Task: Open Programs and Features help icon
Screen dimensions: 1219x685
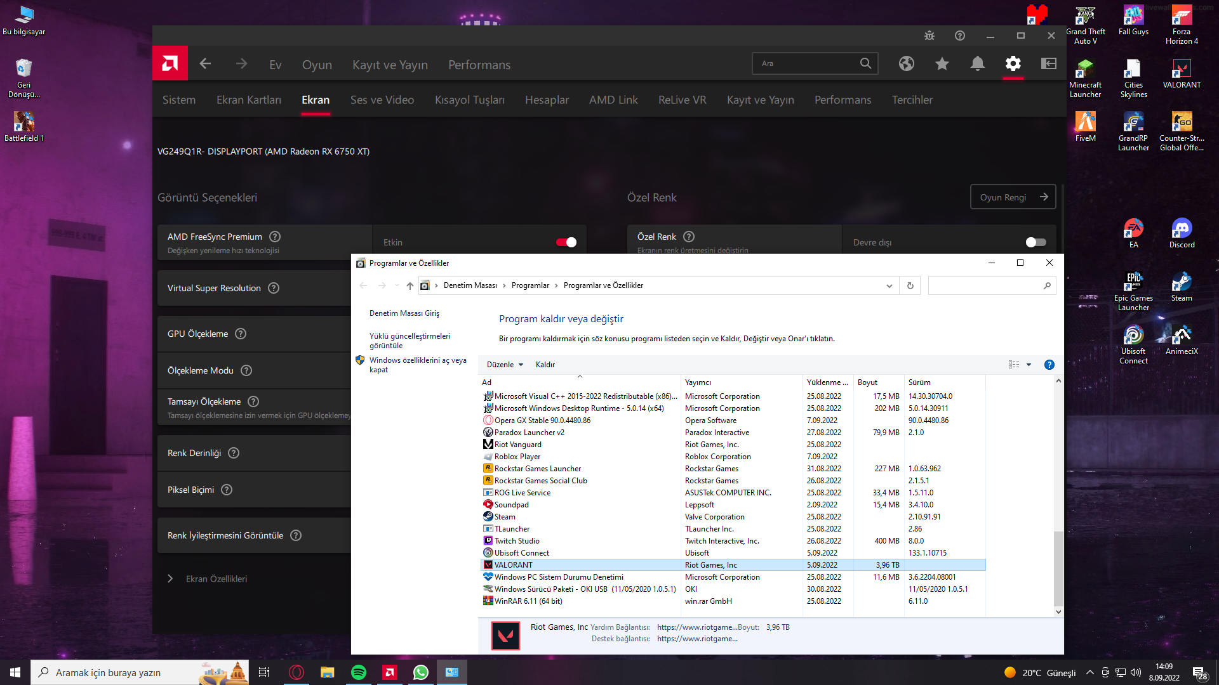Action: point(1049,365)
